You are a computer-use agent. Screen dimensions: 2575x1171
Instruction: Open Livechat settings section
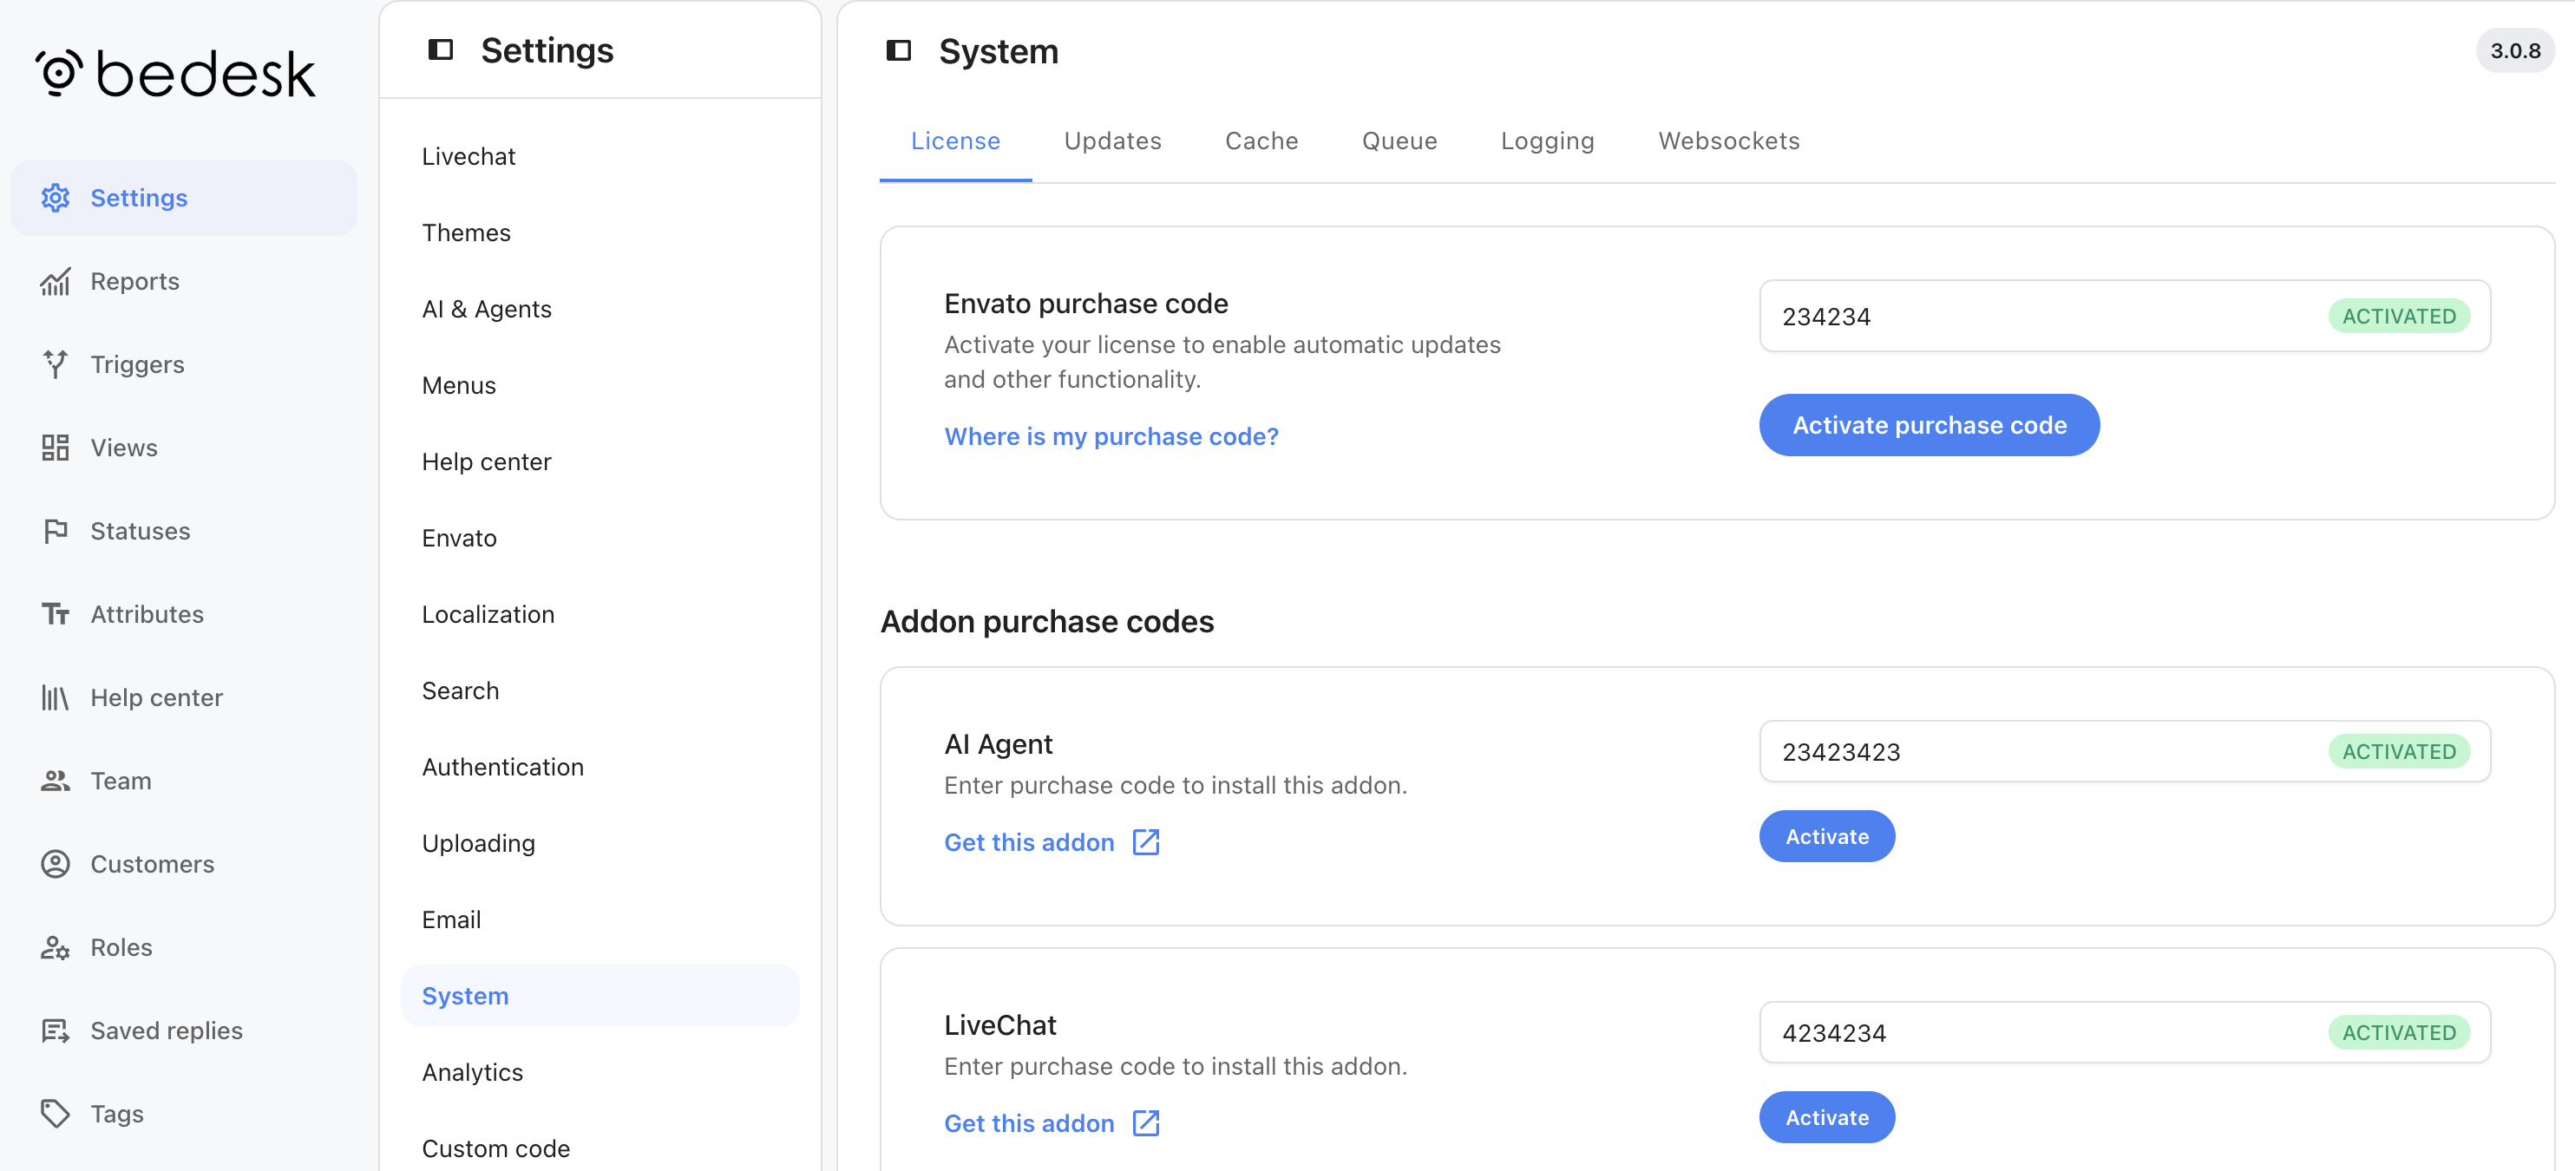[600, 157]
